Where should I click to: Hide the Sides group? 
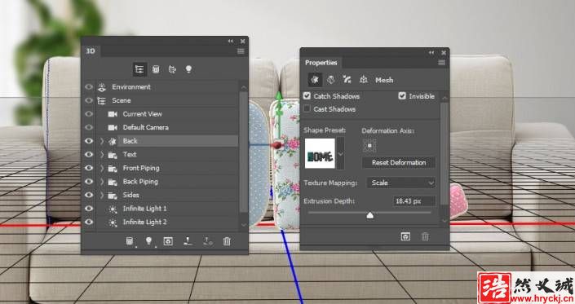click(x=89, y=195)
